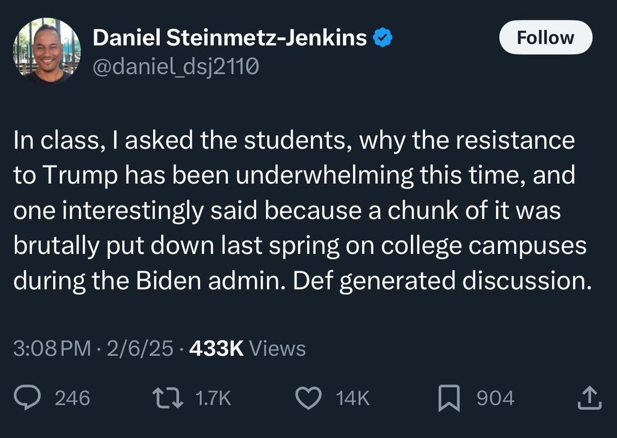This screenshot has width=617, height=438.
Task: Click the 3:08 PM timestamp
Action: (52, 349)
